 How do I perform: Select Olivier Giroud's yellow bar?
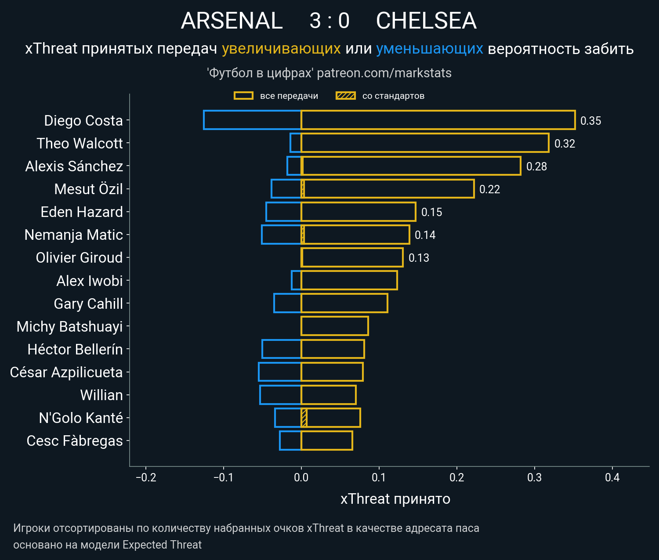352,257
